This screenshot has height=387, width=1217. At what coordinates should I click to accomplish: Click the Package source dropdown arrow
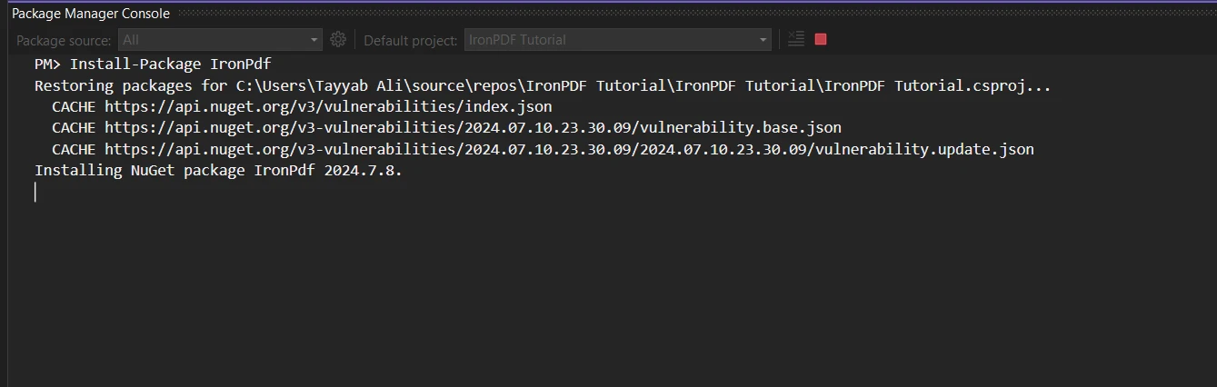point(314,40)
